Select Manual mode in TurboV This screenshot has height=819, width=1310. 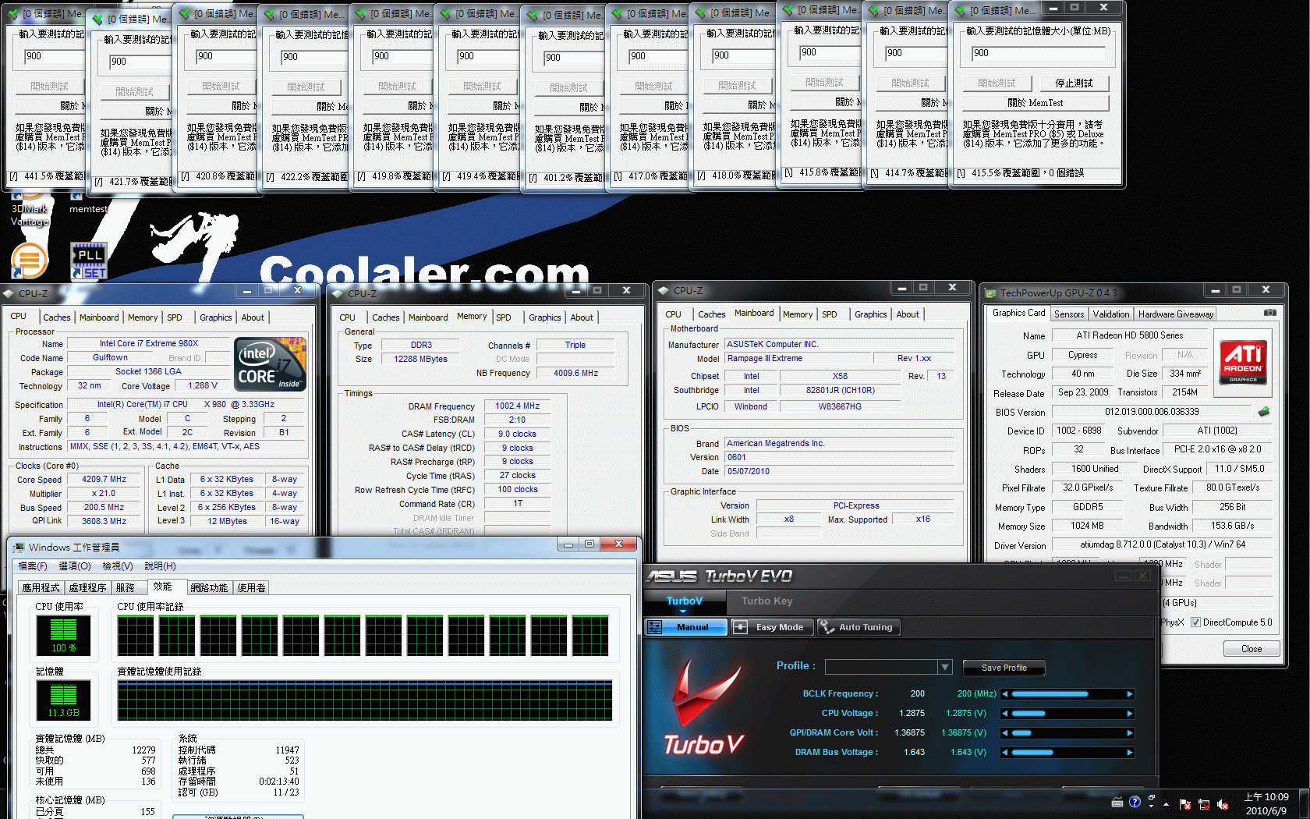(x=685, y=627)
